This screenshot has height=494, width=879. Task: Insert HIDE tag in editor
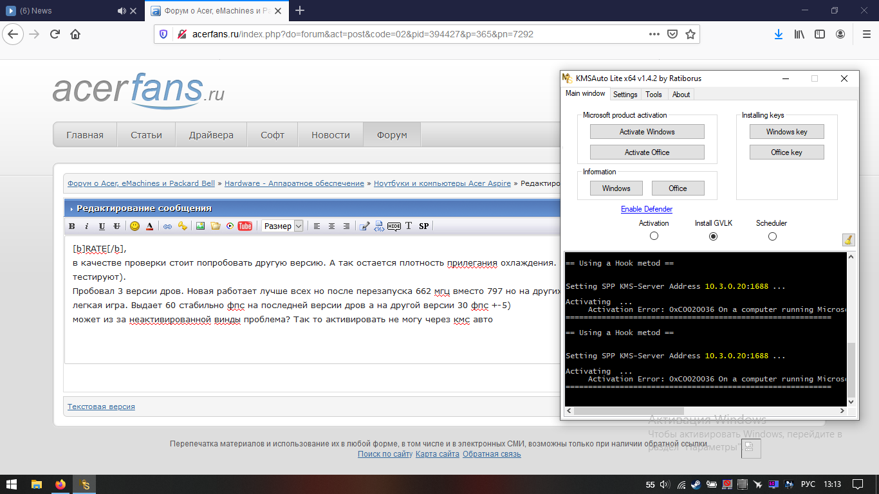click(394, 226)
